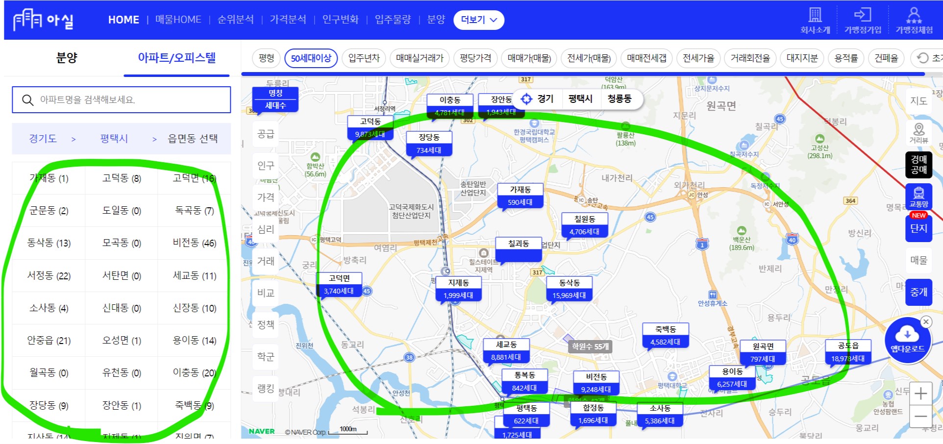
Task: Click 칠원동 4,706세대 map marker
Action: (585, 225)
